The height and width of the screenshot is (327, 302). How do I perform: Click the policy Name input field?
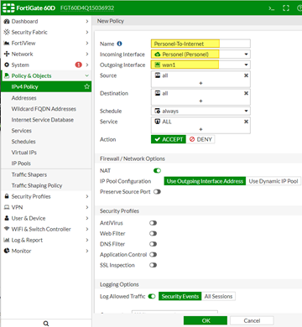coord(200,44)
